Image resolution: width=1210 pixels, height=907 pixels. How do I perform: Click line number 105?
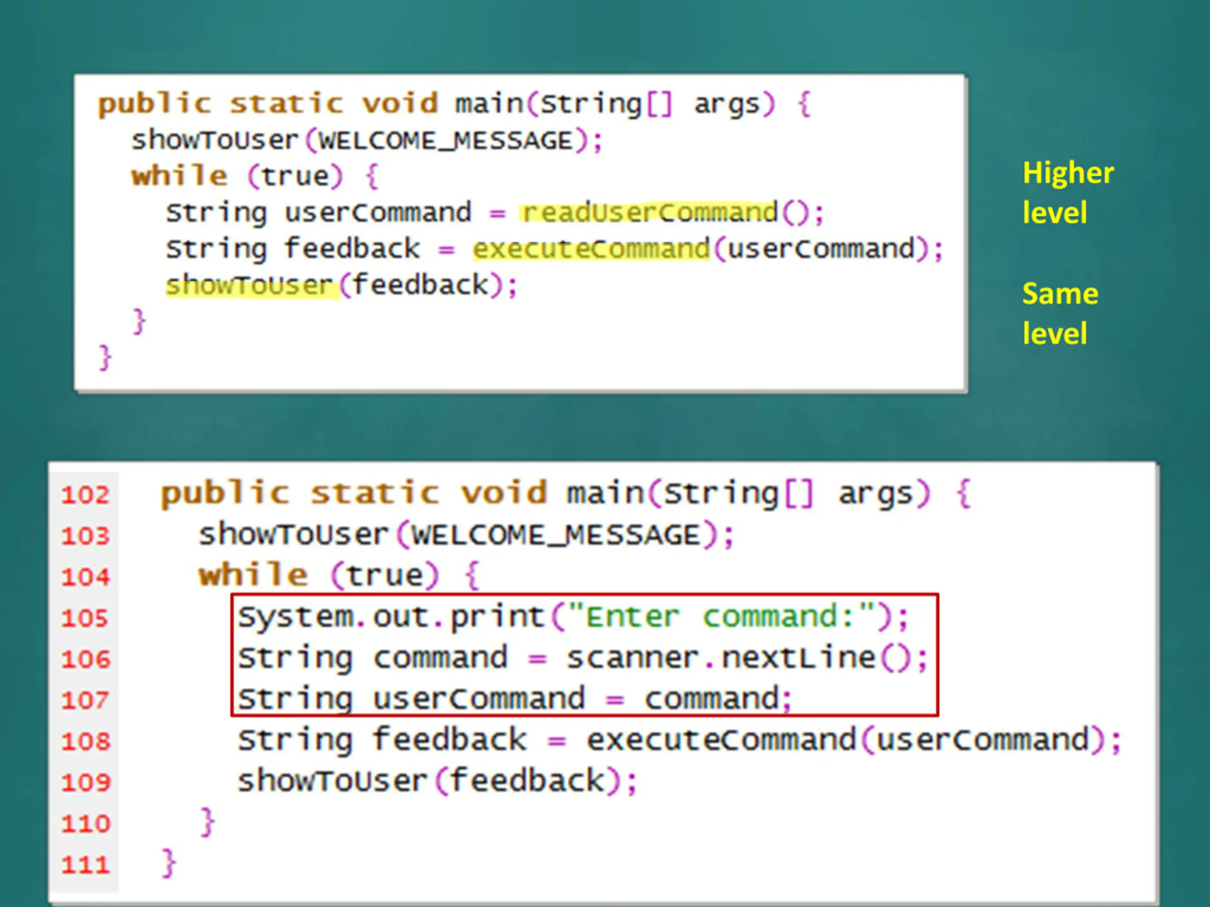86,618
